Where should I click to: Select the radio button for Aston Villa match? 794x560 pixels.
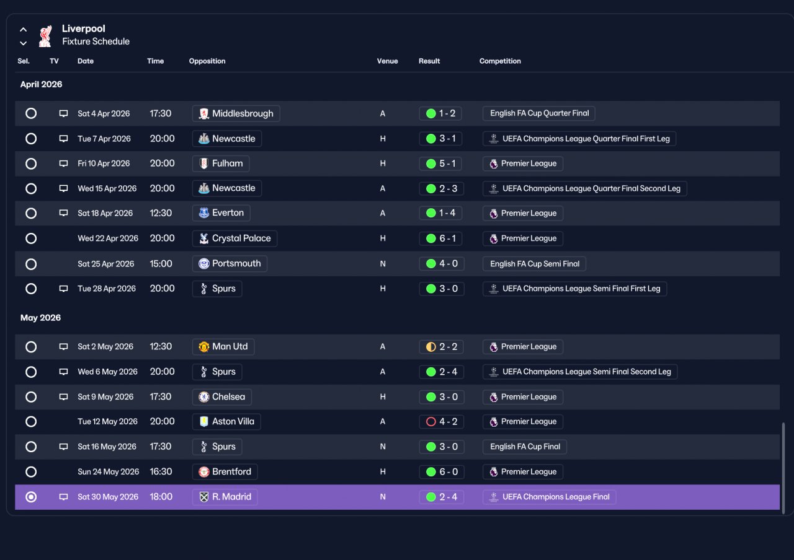(31, 422)
